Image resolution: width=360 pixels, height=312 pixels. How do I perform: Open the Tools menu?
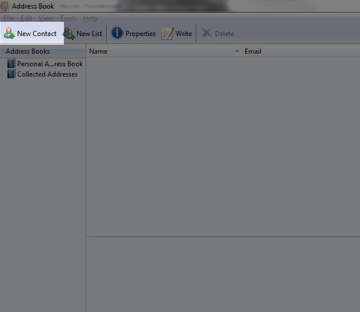tap(68, 18)
